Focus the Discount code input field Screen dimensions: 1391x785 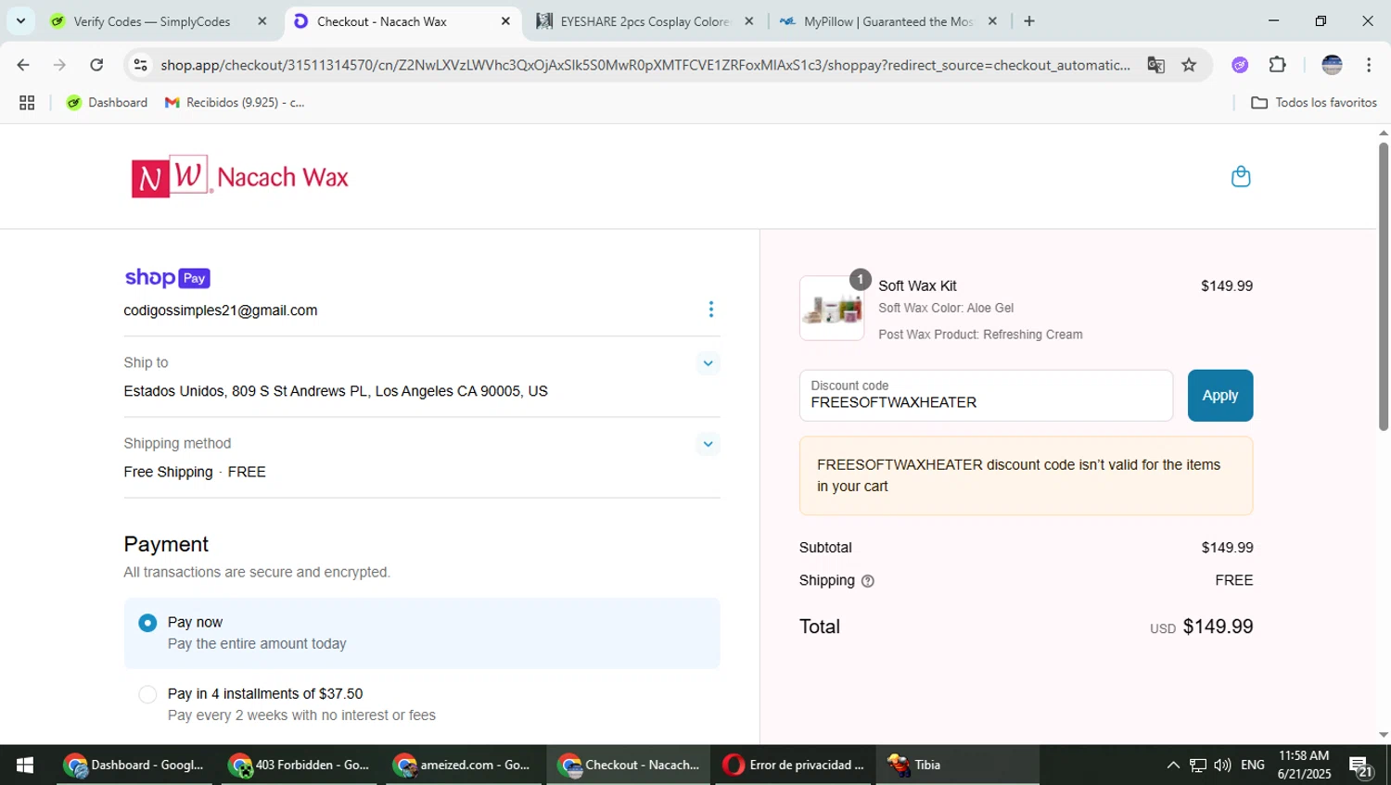pyautogui.click(x=986, y=396)
